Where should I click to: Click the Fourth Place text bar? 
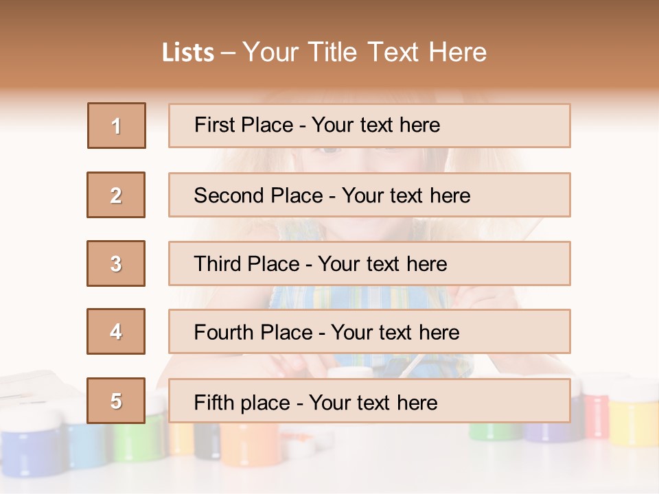(369, 331)
